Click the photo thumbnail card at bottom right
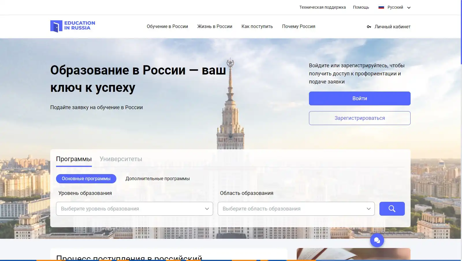Screen dimensions: 462x261 353,254
